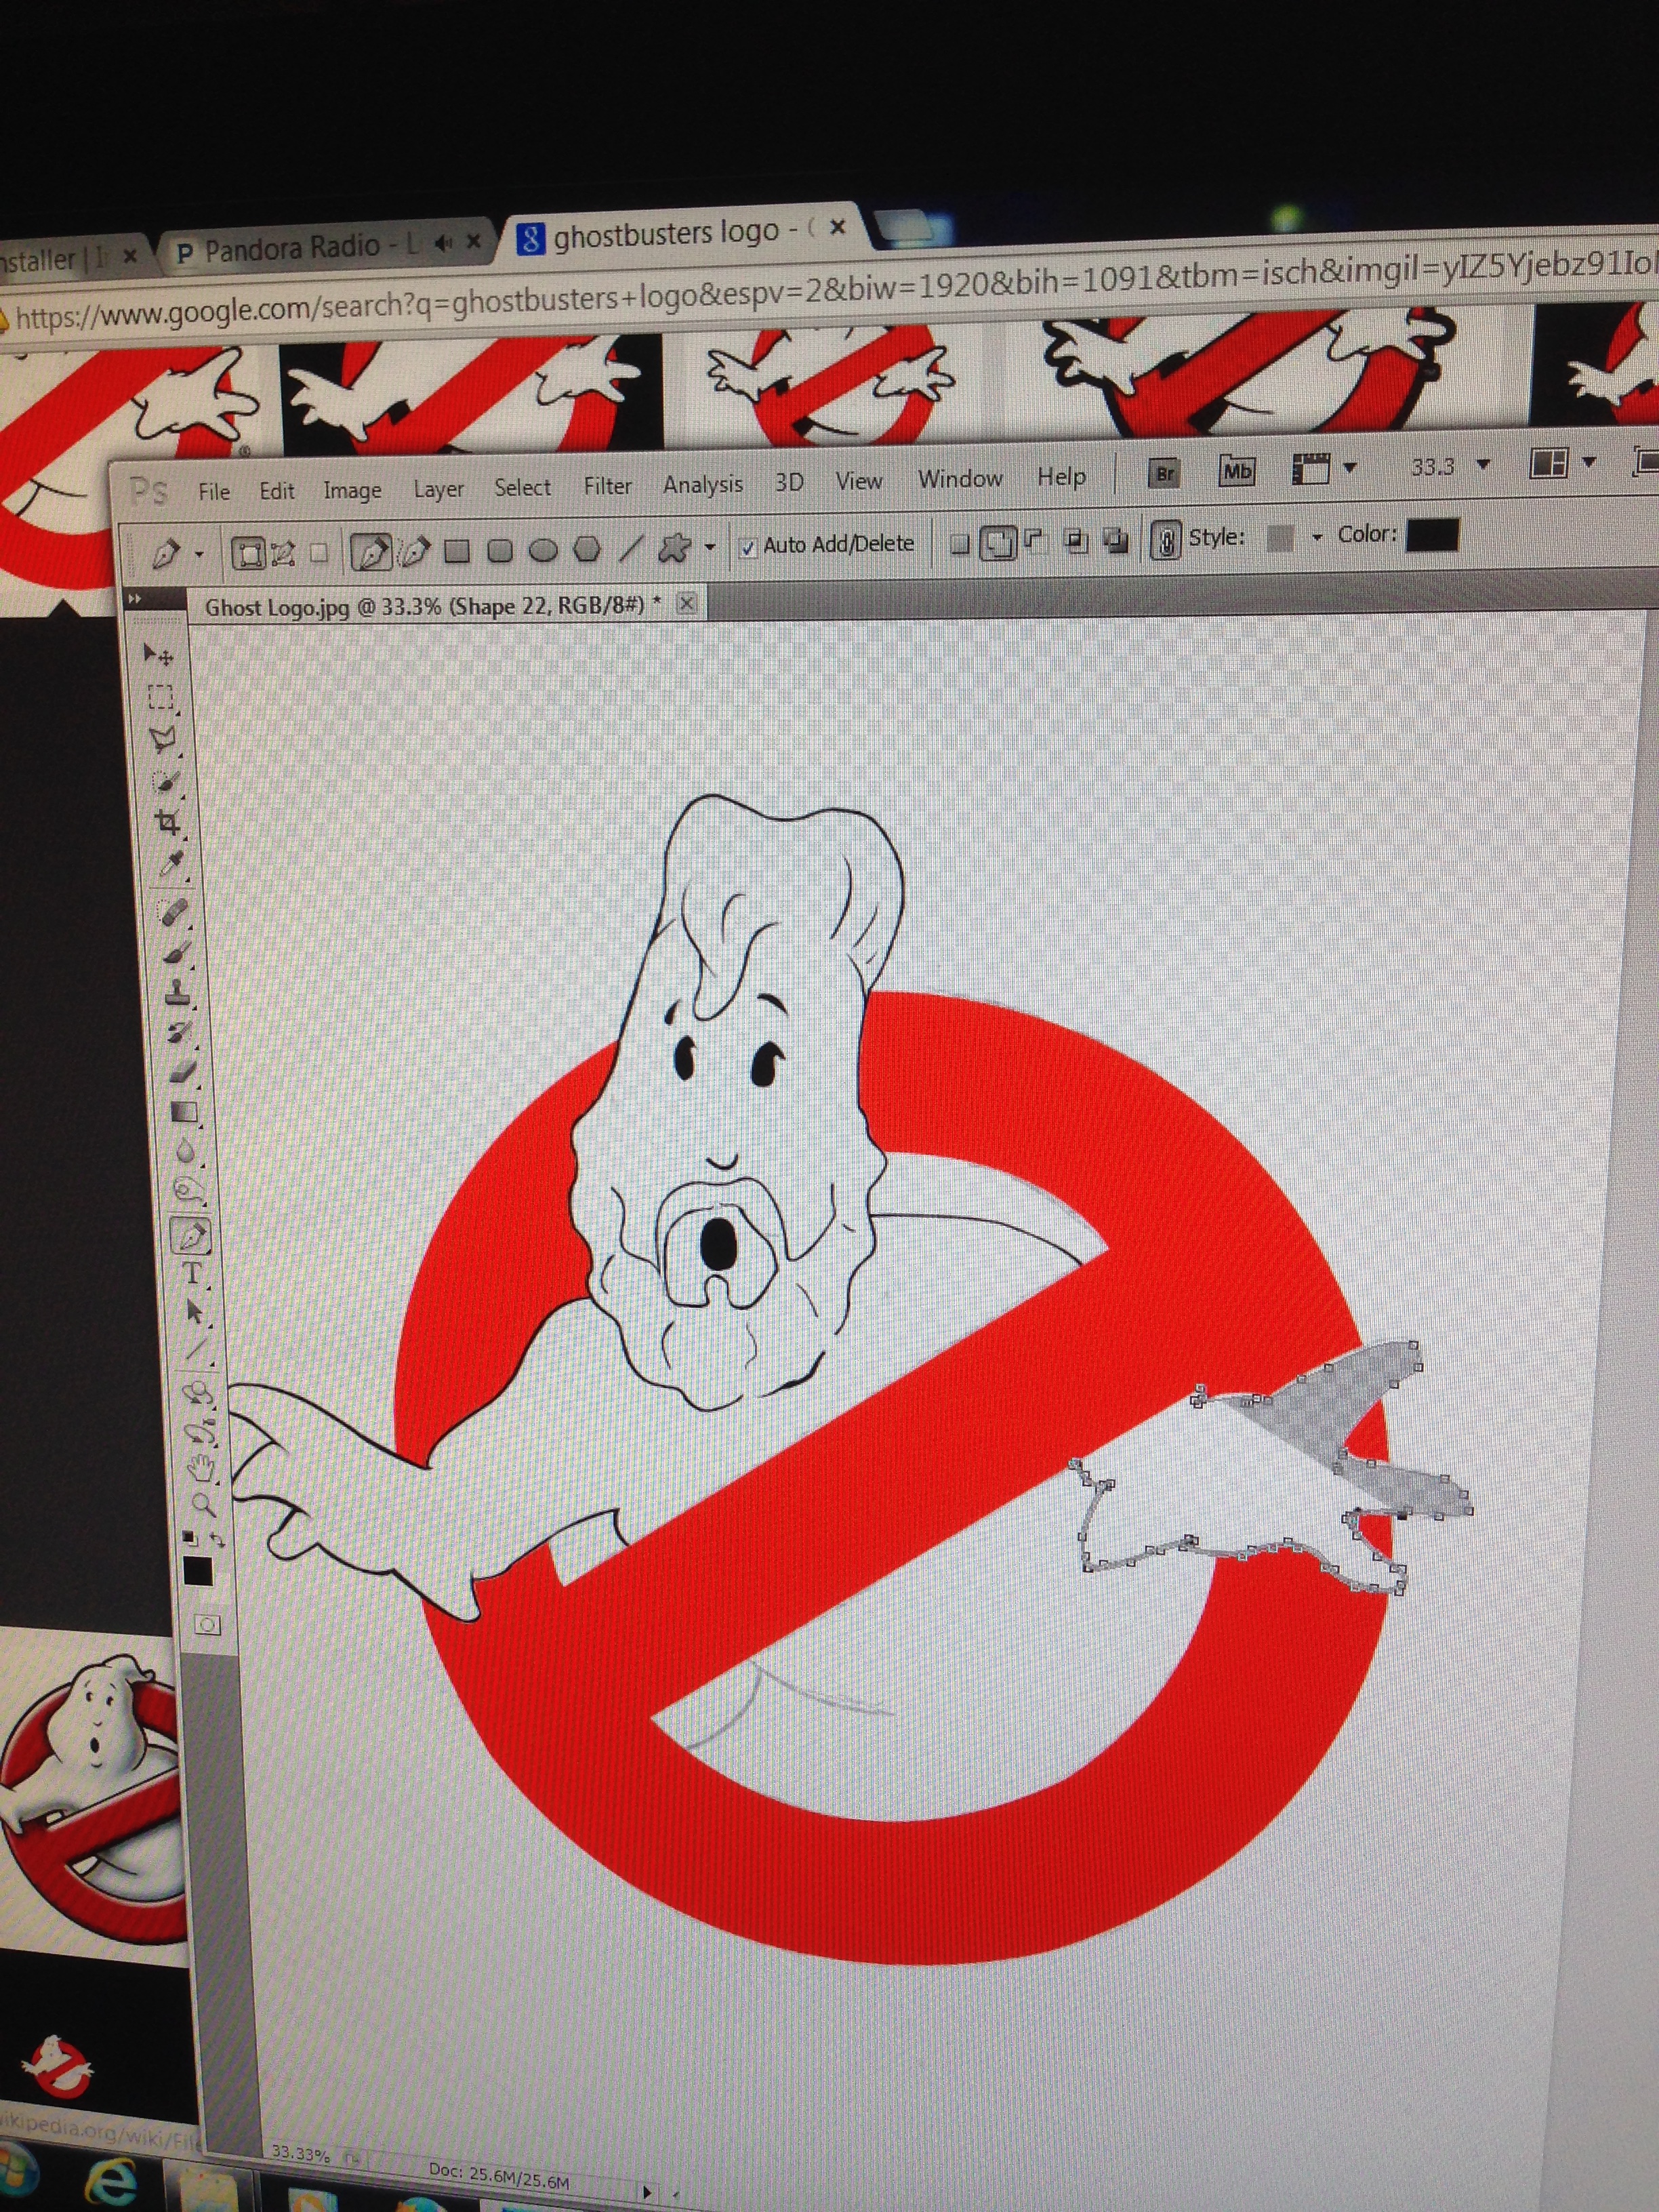Choose the Custom Shape option
Viewport: 1659px width, 2212px height.
pyautogui.click(x=674, y=547)
